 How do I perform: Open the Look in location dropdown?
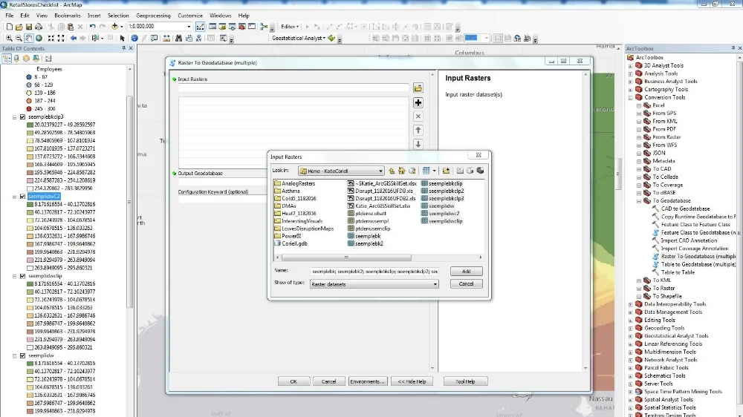380,171
